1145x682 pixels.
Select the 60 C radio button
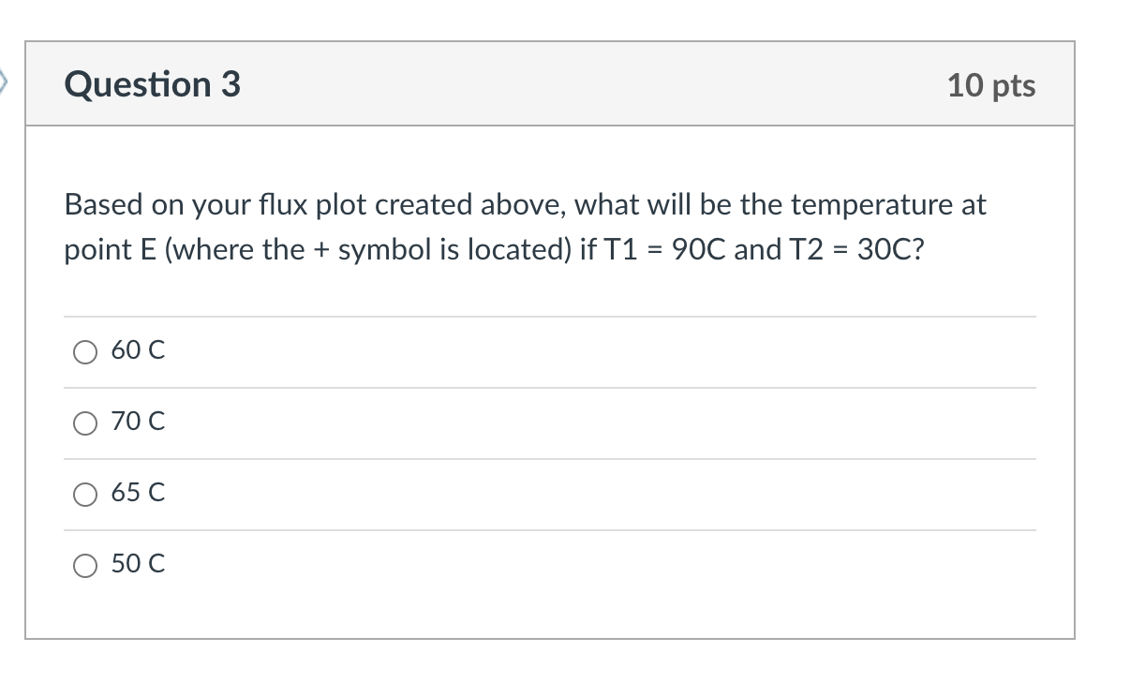tap(85, 351)
